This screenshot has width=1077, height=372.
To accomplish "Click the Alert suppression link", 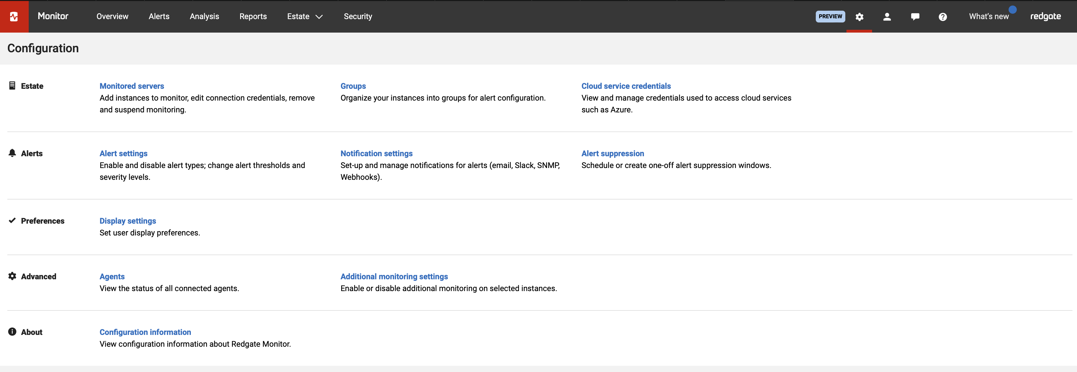I will (x=613, y=153).
